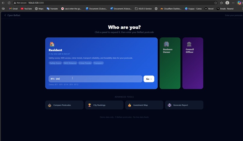Open the Cloudflare Dashboard bookmark

pyautogui.click(x=171, y=9)
